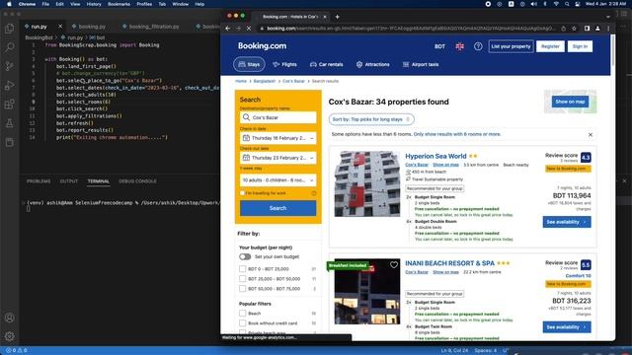Select the Airport taxis tab
The image size is (632, 355).
[x=421, y=64]
